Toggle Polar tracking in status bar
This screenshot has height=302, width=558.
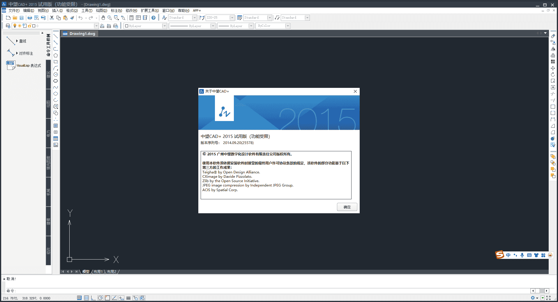click(x=100, y=298)
